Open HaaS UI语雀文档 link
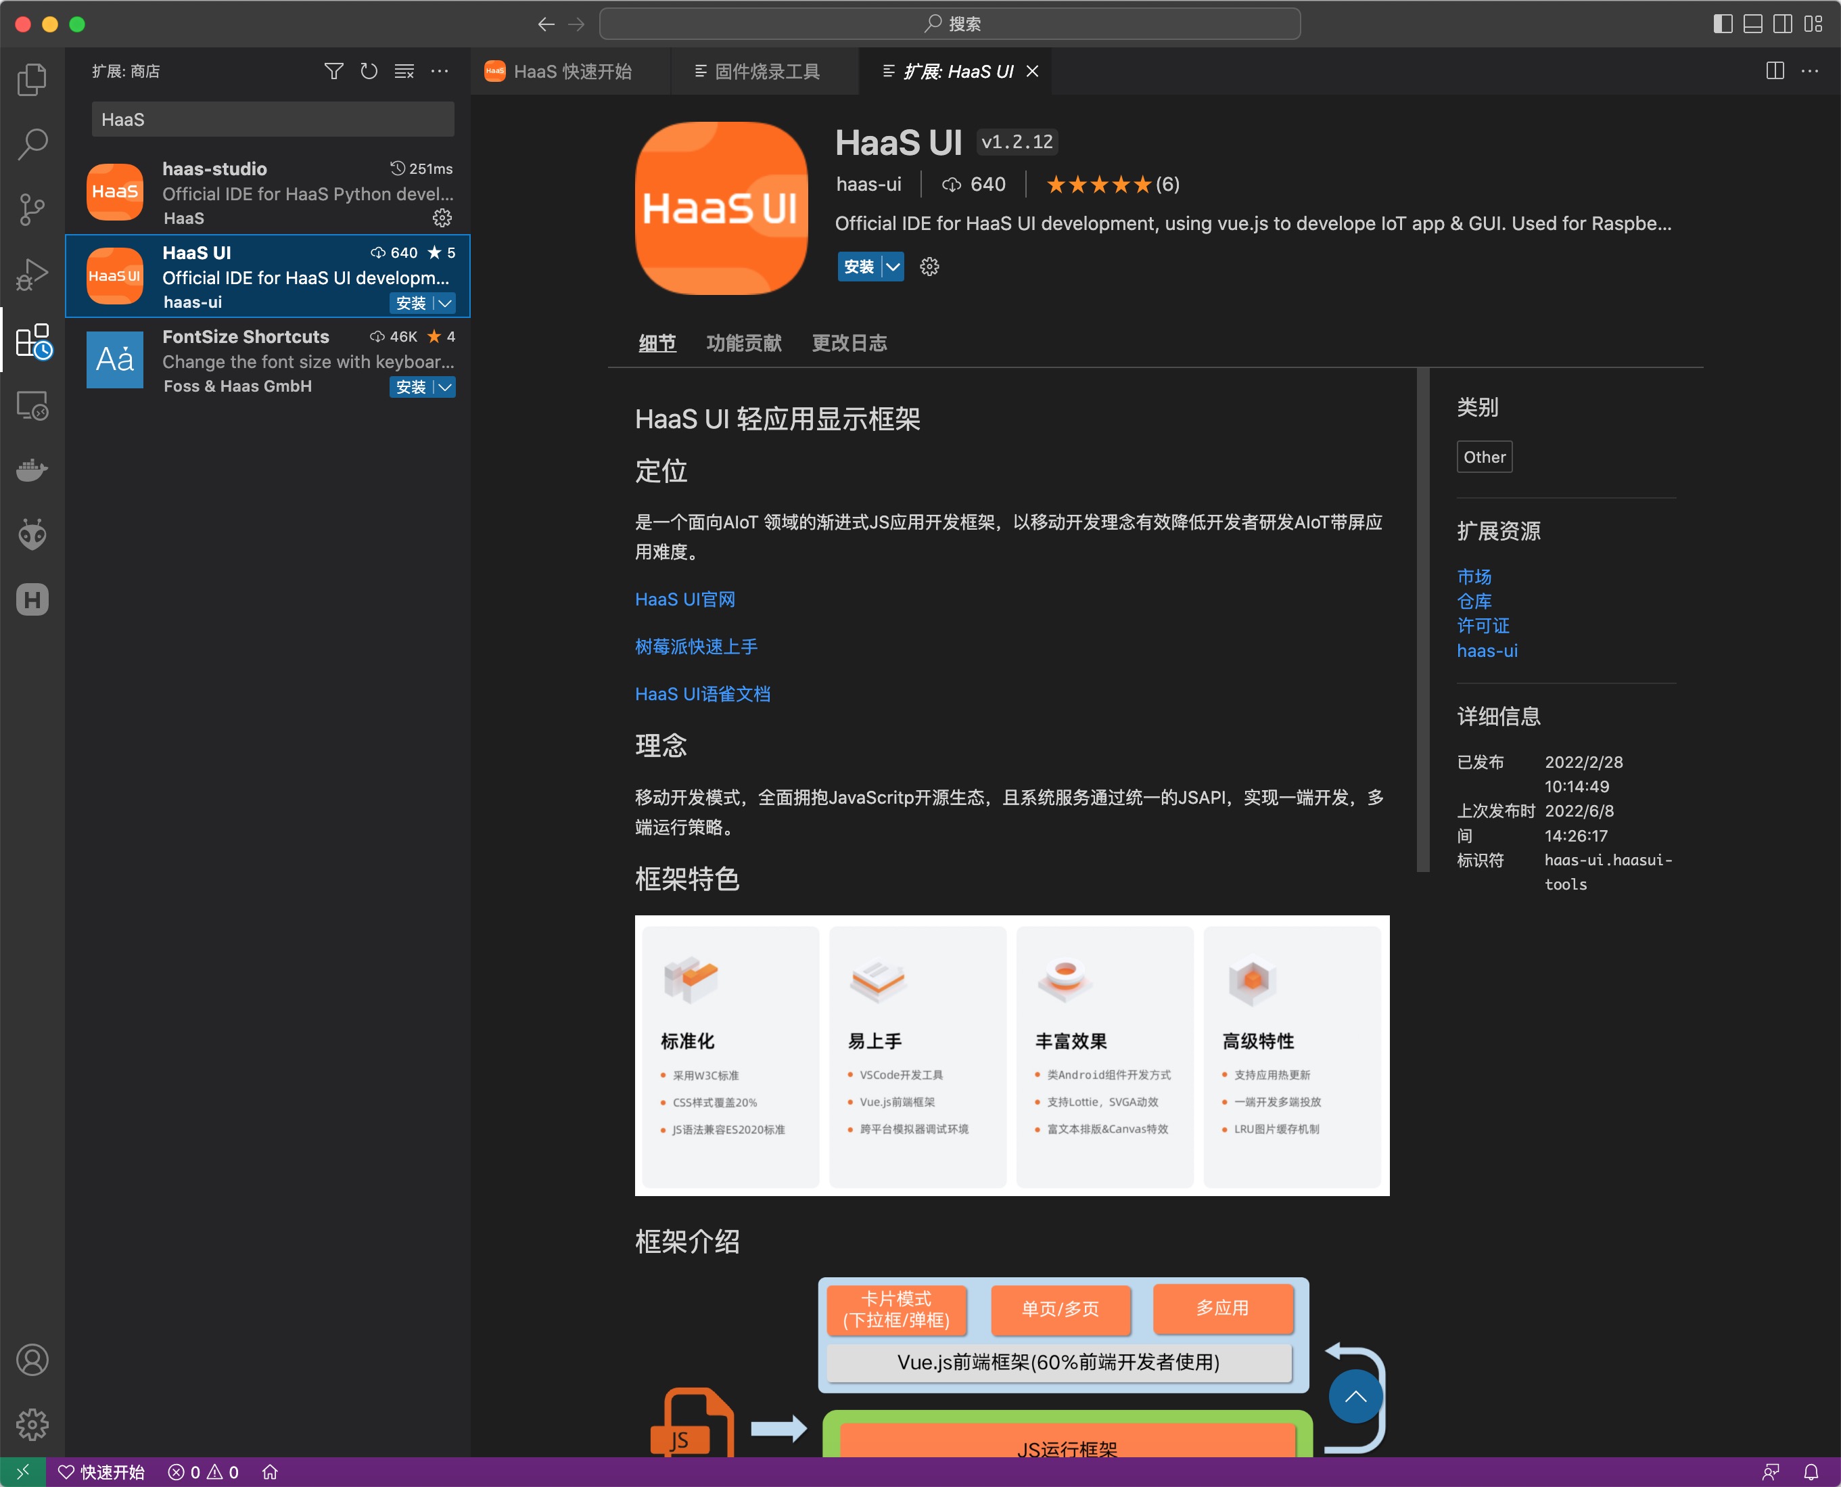The image size is (1841, 1487). [x=702, y=693]
